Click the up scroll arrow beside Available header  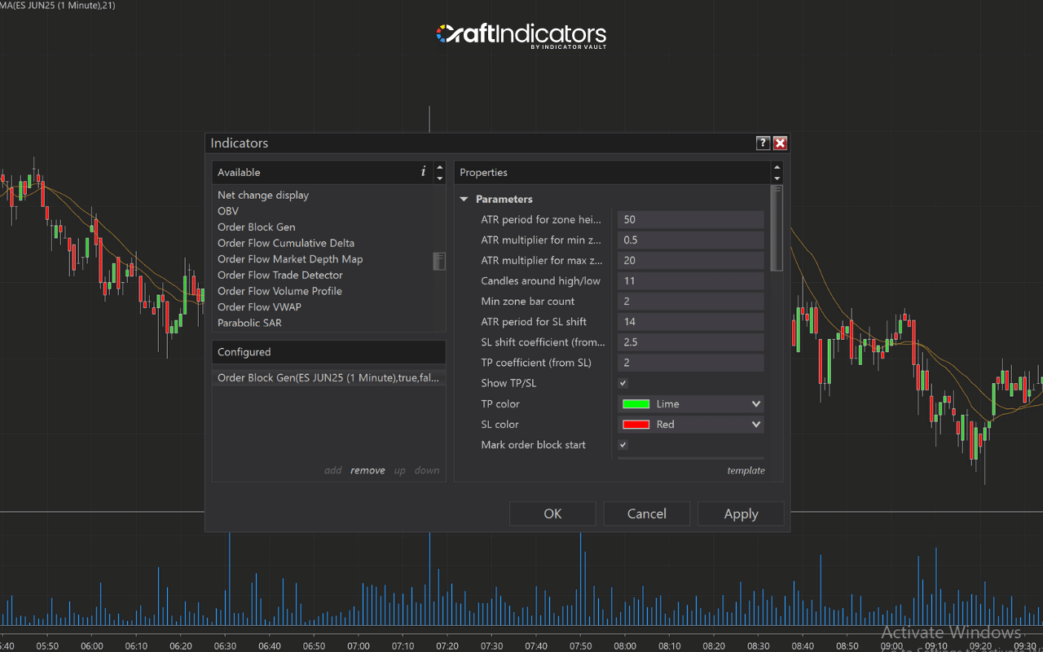click(440, 167)
